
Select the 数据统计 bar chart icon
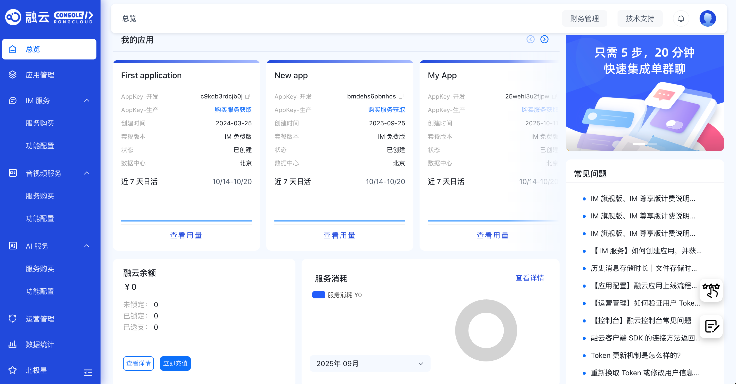tap(13, 344)
